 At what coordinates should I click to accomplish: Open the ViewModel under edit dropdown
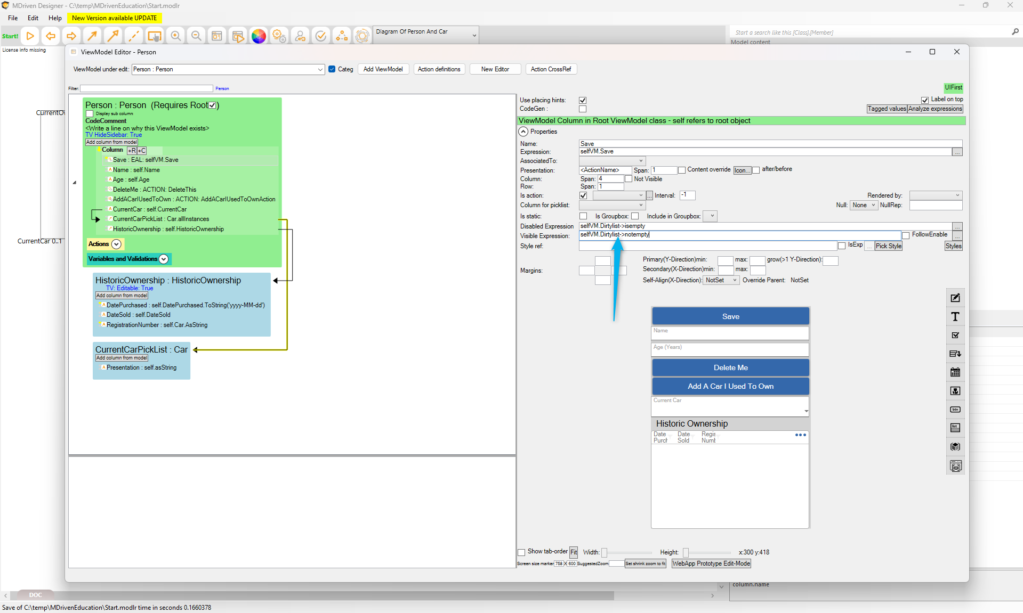pos(320,69)
